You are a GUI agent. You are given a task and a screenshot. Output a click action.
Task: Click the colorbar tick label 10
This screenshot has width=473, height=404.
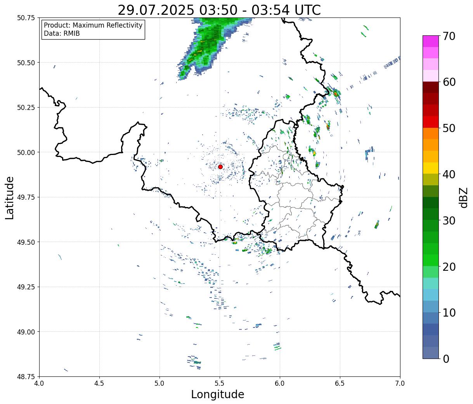[449, 313]
